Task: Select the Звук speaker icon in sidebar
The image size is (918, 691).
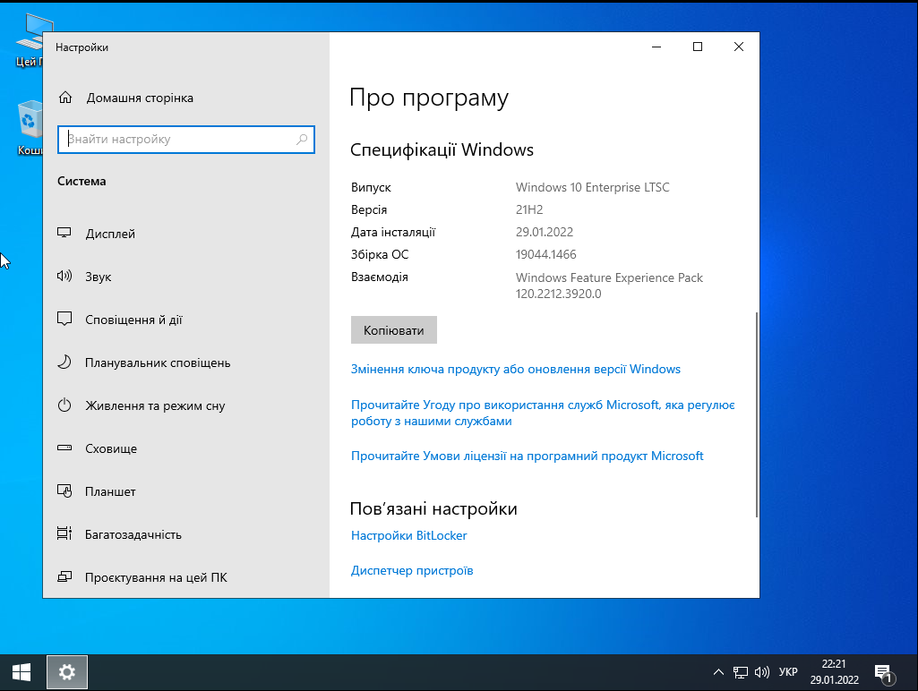Action: point(64,277)
